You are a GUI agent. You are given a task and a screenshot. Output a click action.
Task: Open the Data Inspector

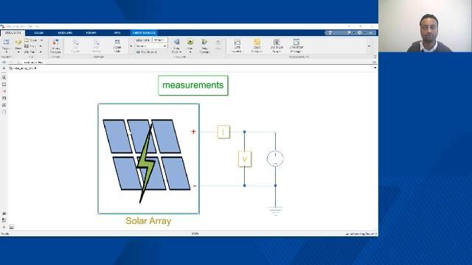237,46
